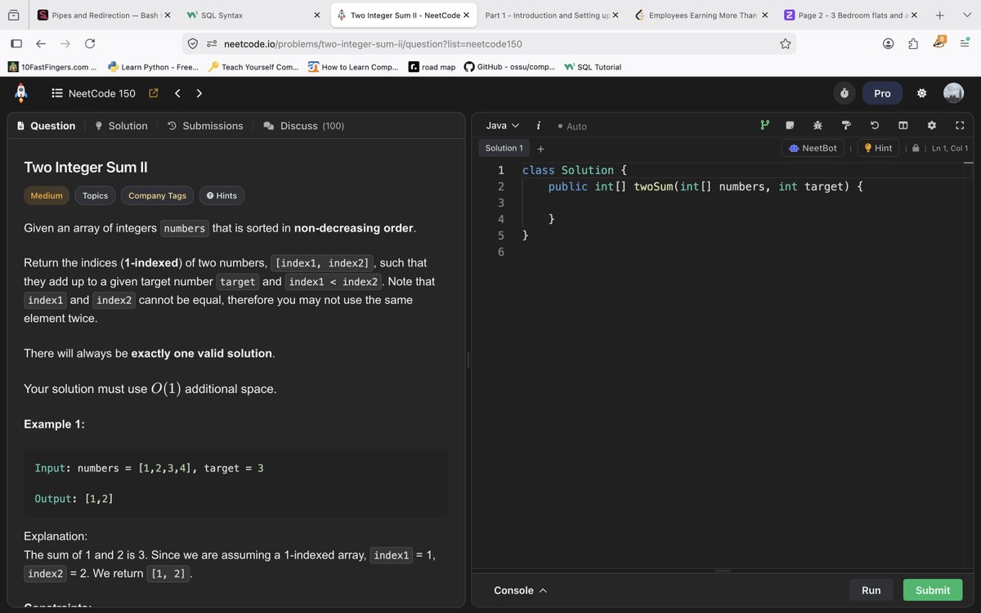The height and width of the screenshot is (613, 981).
Task: Reset code with the undo arrow icon
Action: 875,125
